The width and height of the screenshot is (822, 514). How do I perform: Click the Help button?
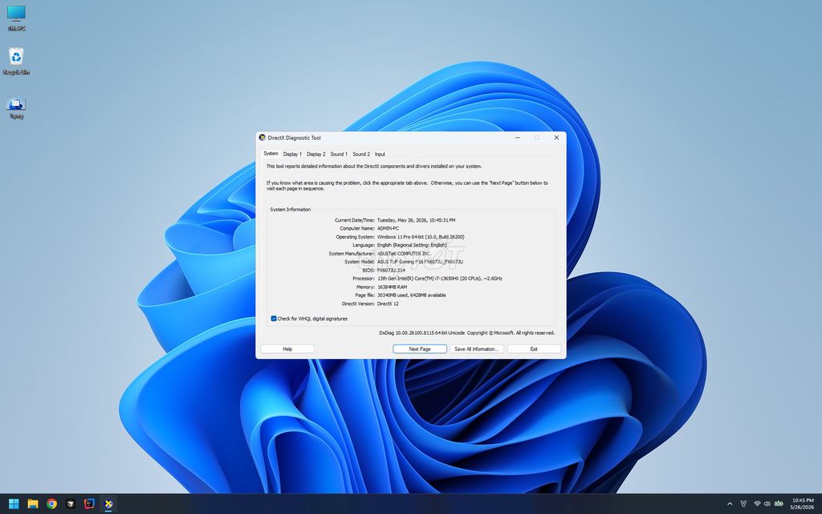(287, 349)
